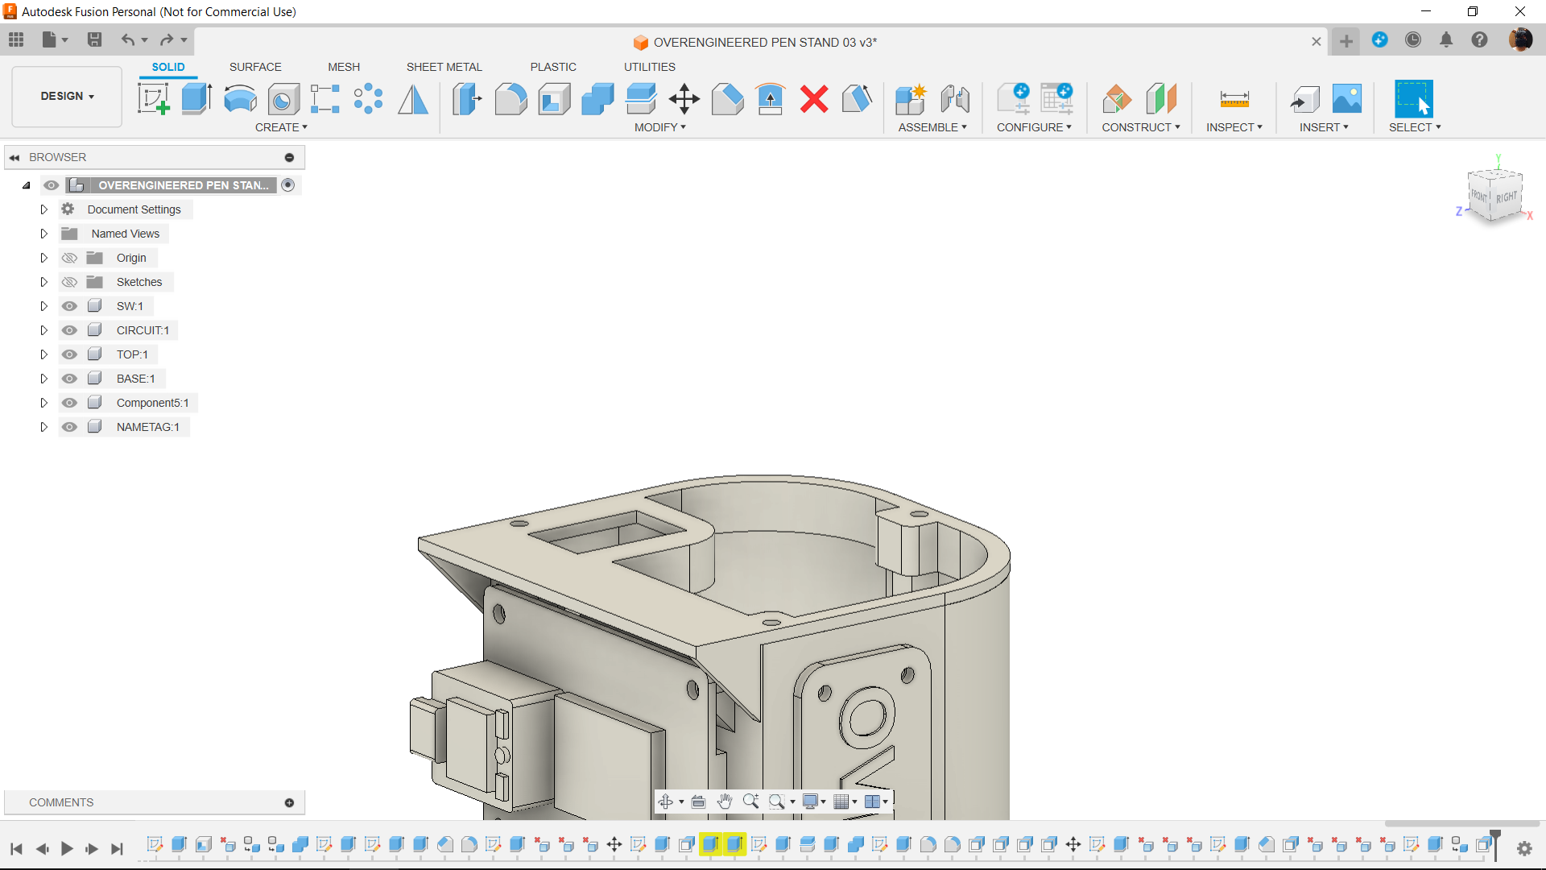Switch to the SURFACE tab
Screen dimensions: 1546x870
[x=255, y=67]
